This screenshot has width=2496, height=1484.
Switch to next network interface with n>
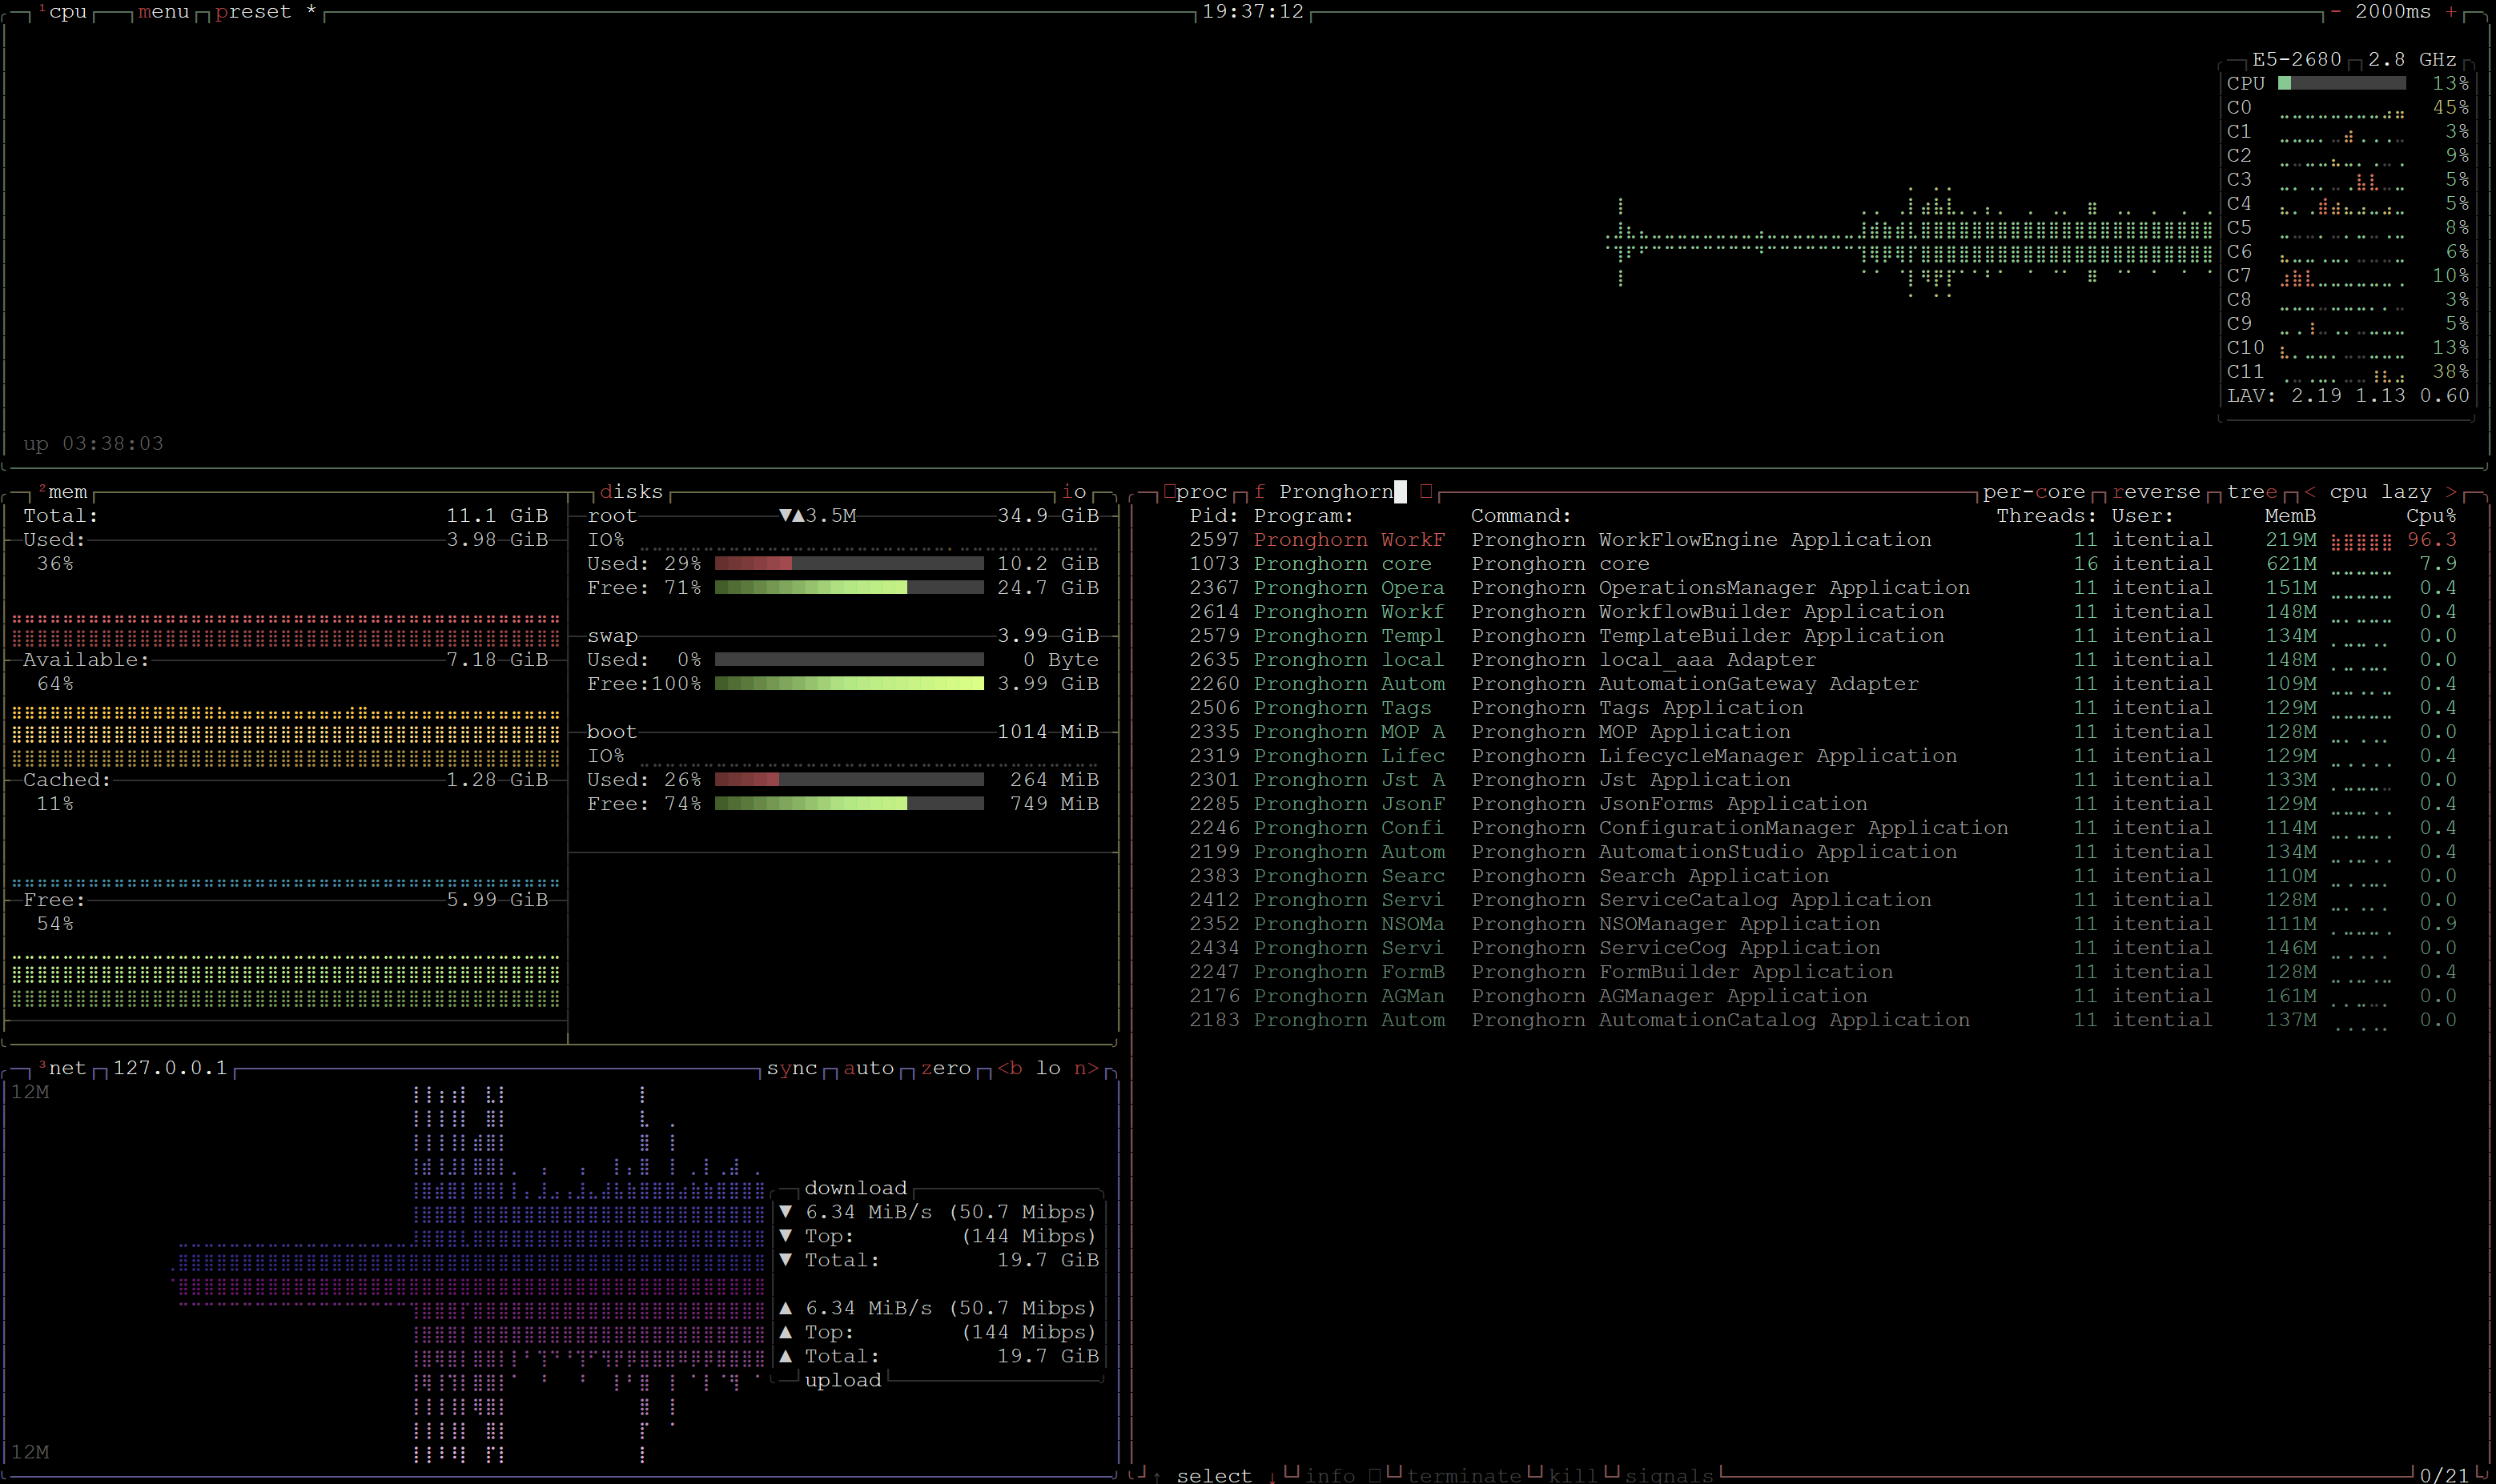point(1087,1068)
